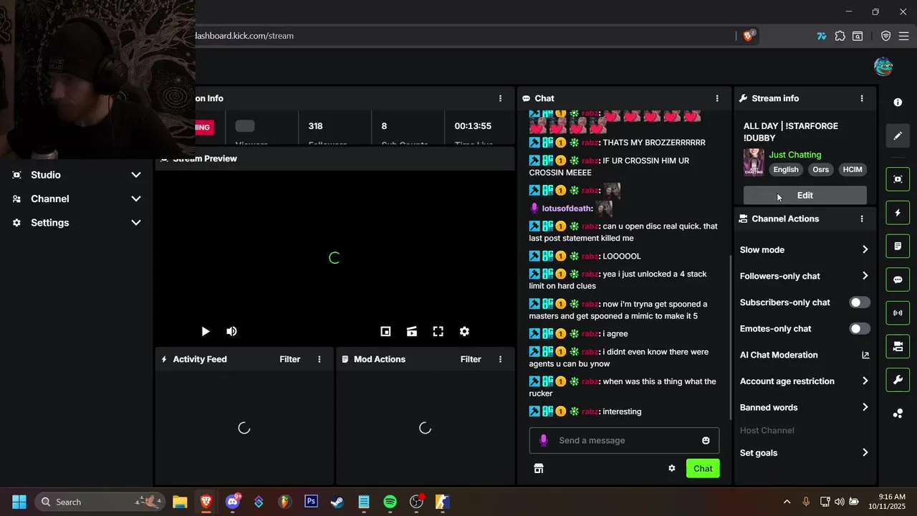Click the lightning bolt icon in right sidebar
917x516 pixels.
pyautogui.click(x=898, y=213)
